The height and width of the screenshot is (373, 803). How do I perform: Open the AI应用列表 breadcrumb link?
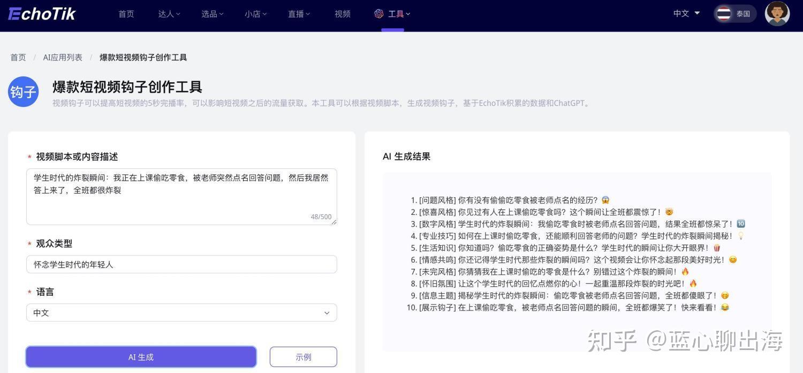[63, 57]
